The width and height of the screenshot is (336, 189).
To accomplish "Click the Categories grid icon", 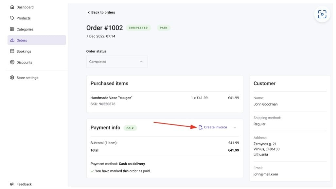I will 12,29.
